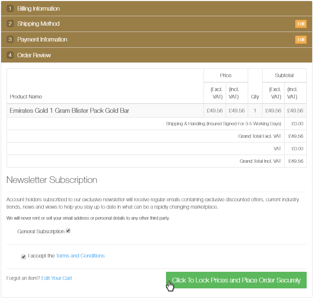Click the Grand Total Incl. VAT label
Viewport: 314px width, 299px height.
(x=260, y=161)
